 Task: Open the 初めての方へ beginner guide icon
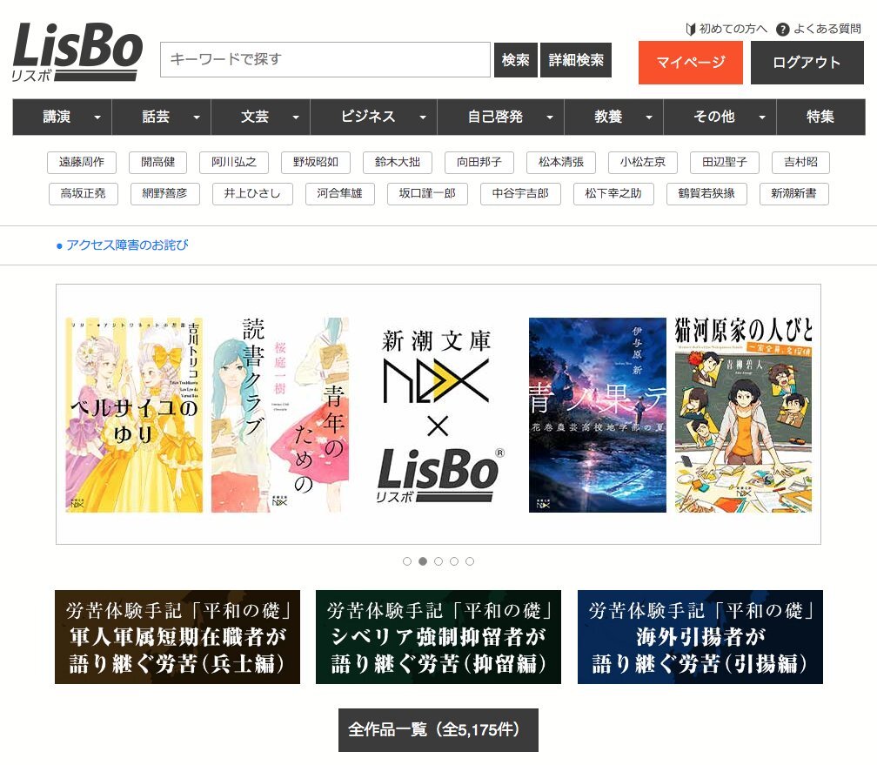pos(690,29)
